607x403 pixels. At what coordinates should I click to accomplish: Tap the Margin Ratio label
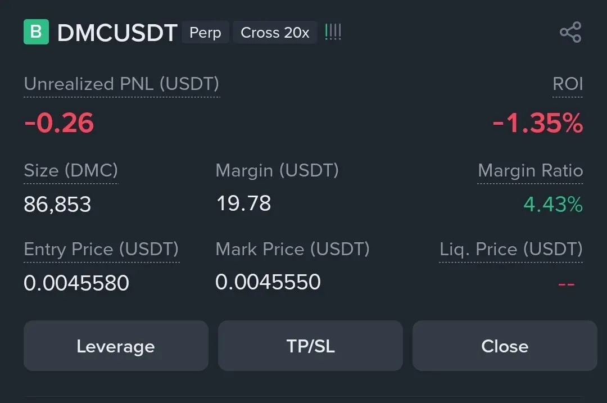tap(531, 171)
